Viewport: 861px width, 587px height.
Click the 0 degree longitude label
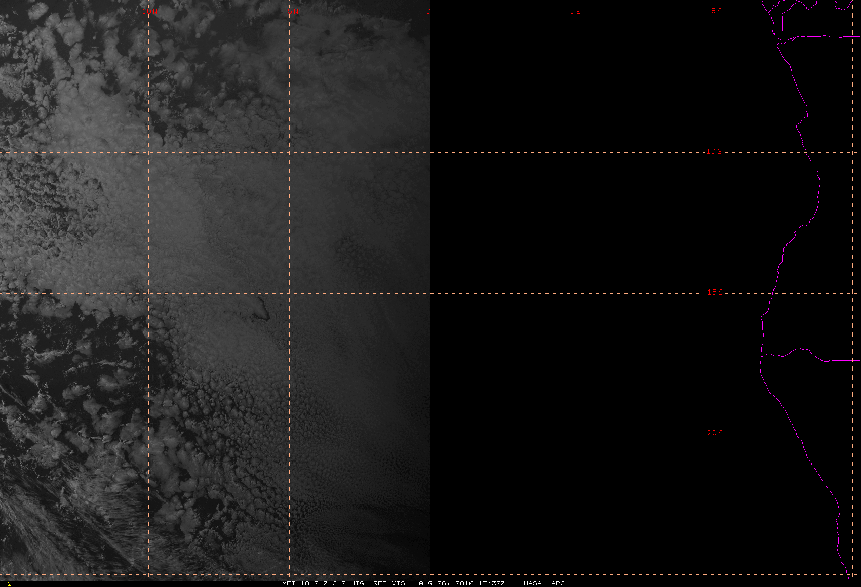tap(429, 11)
